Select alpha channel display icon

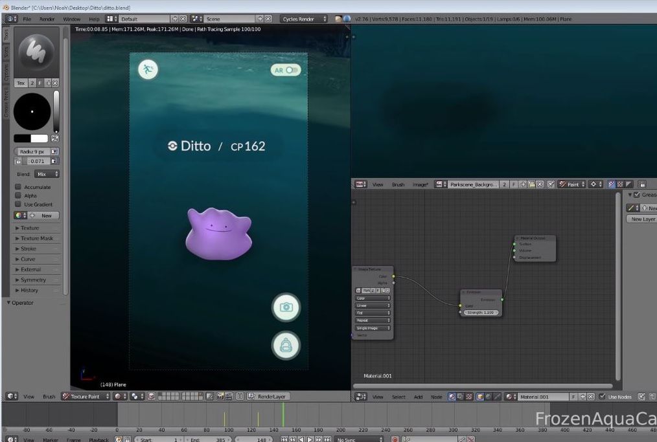pos(628,184)
